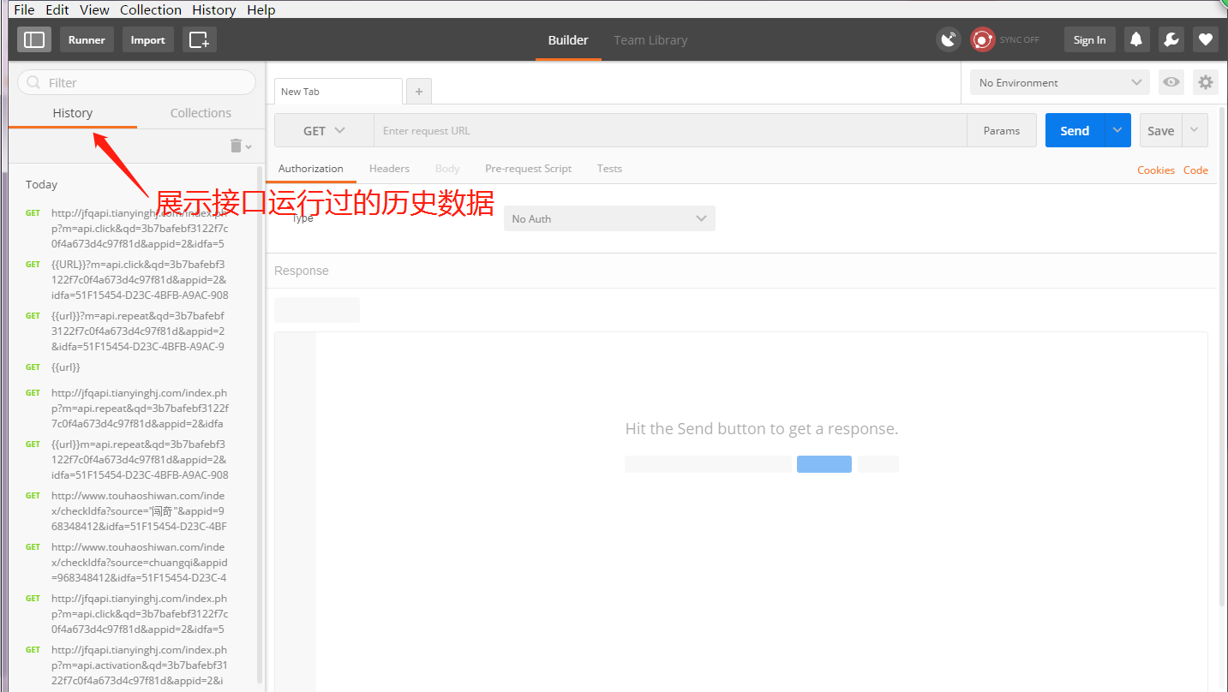Screen dimensions: 1228x692
Task: Open the History menu
Action: 214,9
